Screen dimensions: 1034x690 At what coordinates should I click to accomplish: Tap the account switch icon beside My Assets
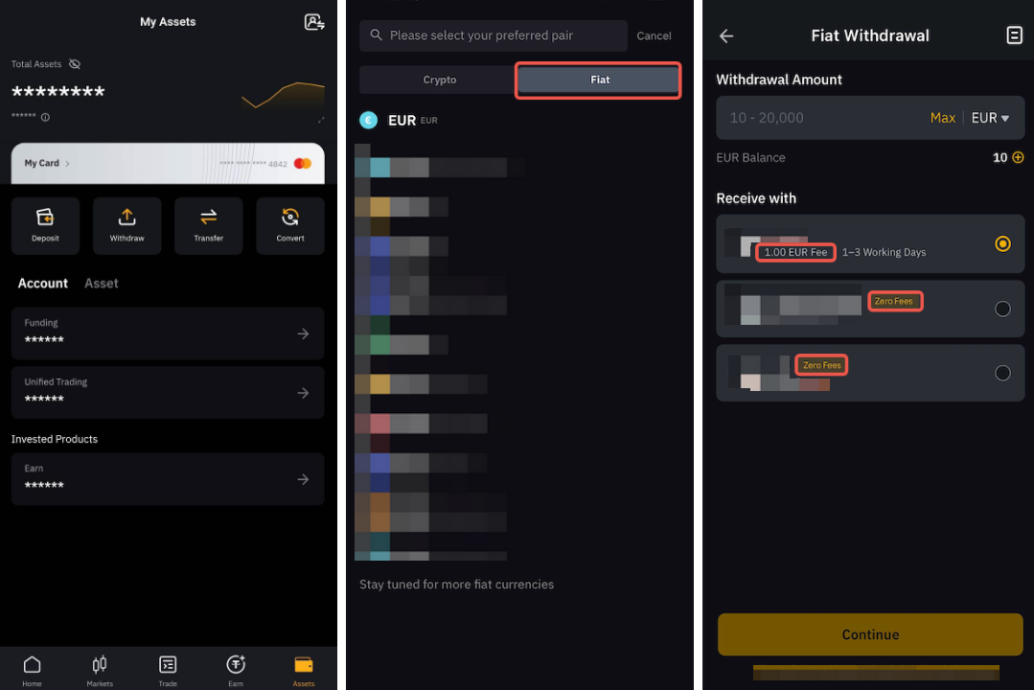314,22
